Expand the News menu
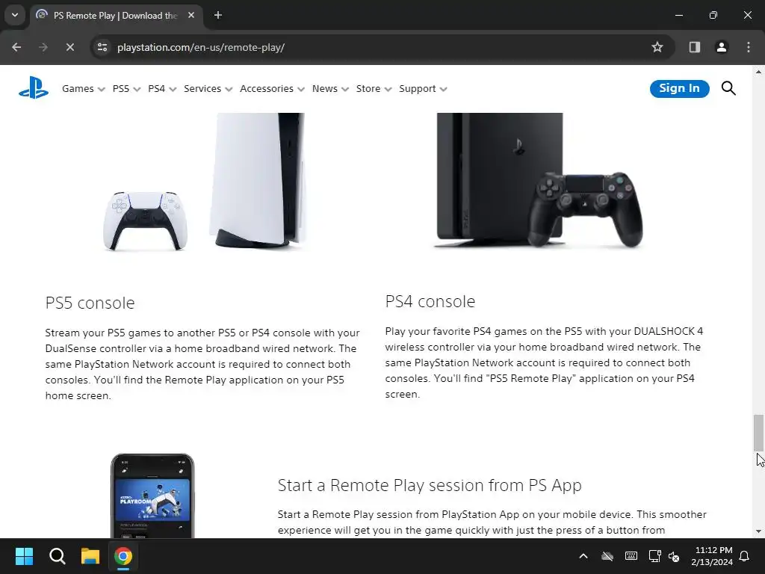Screen dimensions: 765x574 pyautogui.click(x=330, y=89)
